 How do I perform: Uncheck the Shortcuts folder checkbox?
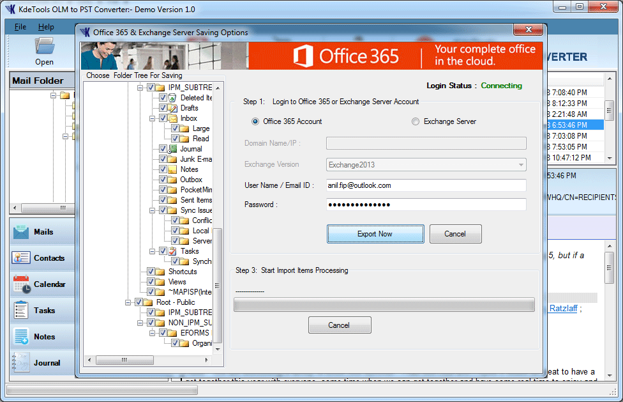[x=151, y=272]
